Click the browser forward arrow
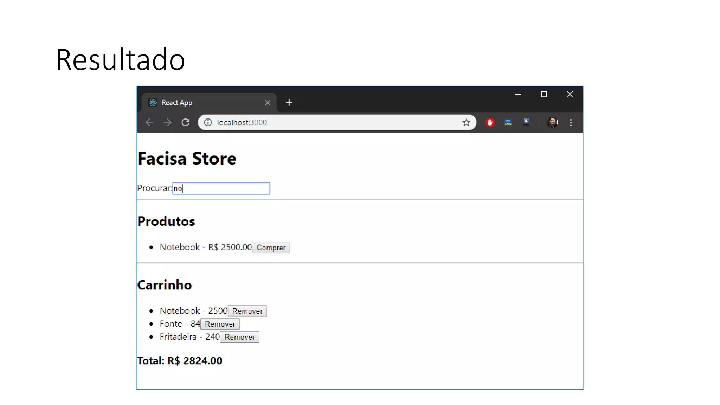The image size is (720, 405). (x=167, y=122)
